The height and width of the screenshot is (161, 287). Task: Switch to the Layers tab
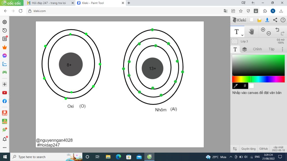tap(244, 49)
